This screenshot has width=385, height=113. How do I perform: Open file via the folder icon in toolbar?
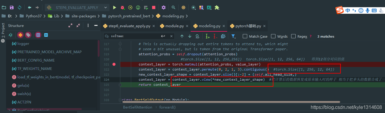click(4, 7)
